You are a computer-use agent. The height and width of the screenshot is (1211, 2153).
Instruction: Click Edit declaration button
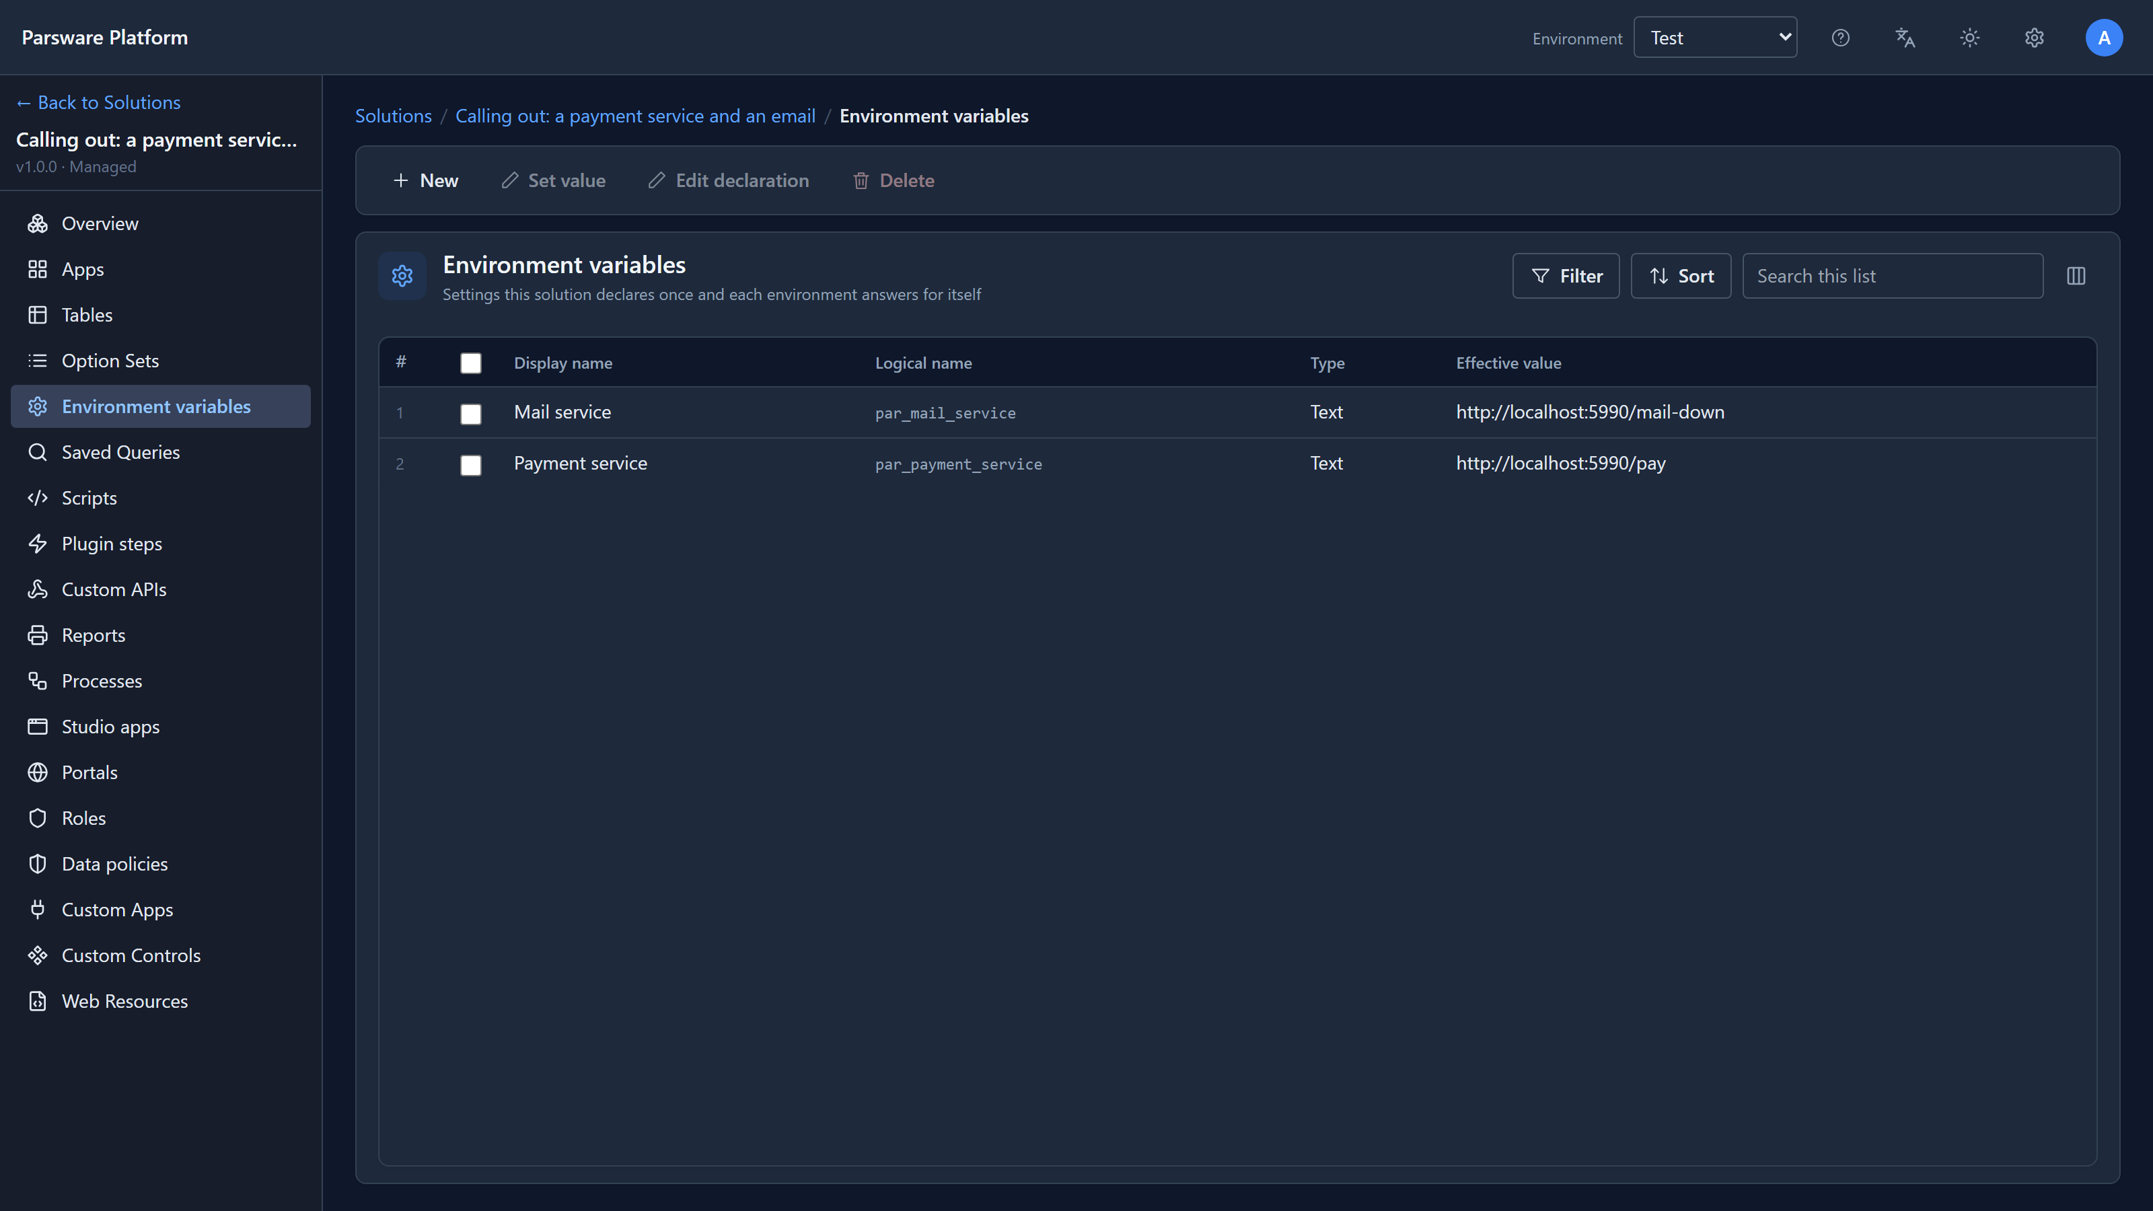(x=729, y=180)
